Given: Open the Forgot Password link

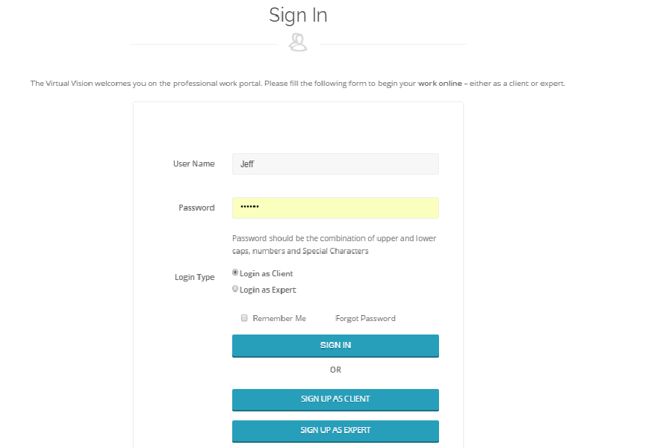Looking at the screenshot, I should coord(365,318).
